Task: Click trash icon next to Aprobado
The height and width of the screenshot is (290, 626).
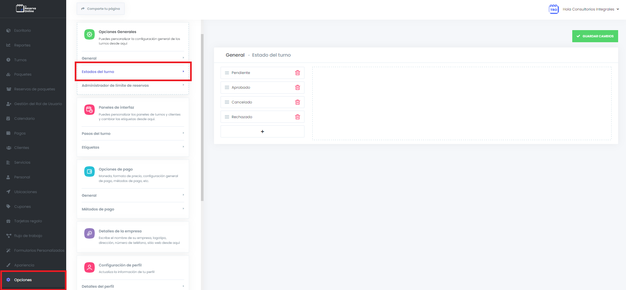Action: [297, 87]
